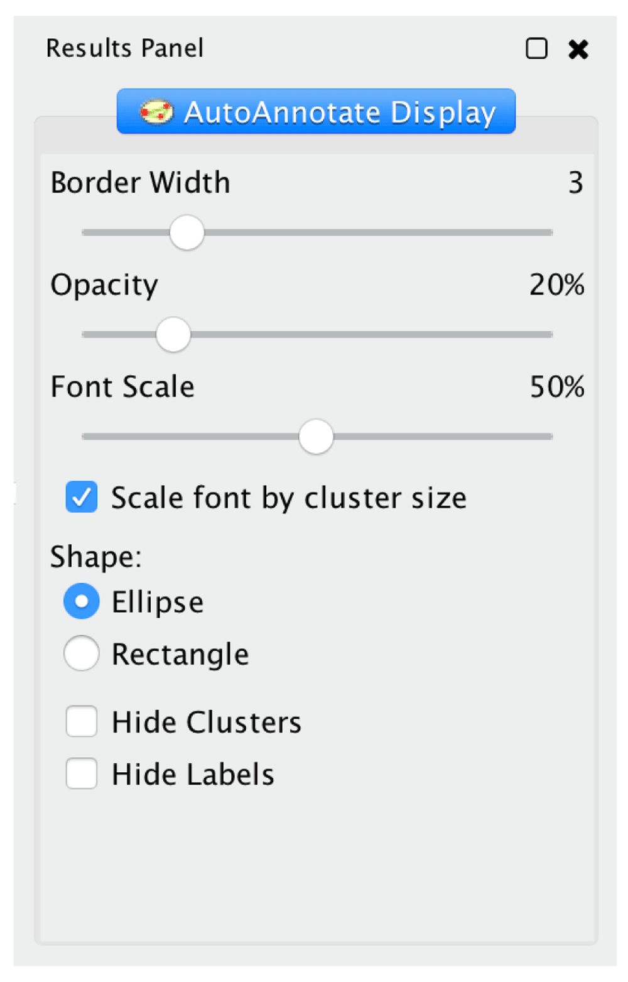
Task: Float the Results Panel using square icon
Action: [536, 48]
